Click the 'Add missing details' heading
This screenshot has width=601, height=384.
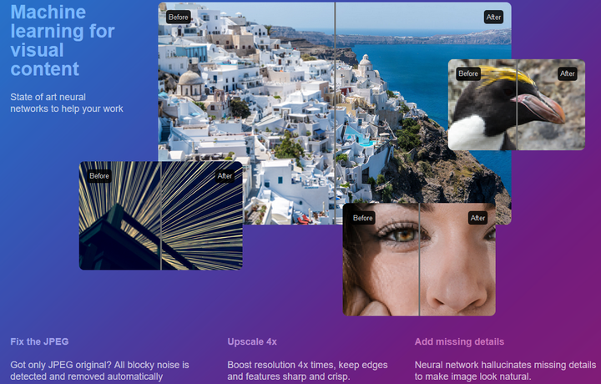pyautogui.click(x=459, y=341)
